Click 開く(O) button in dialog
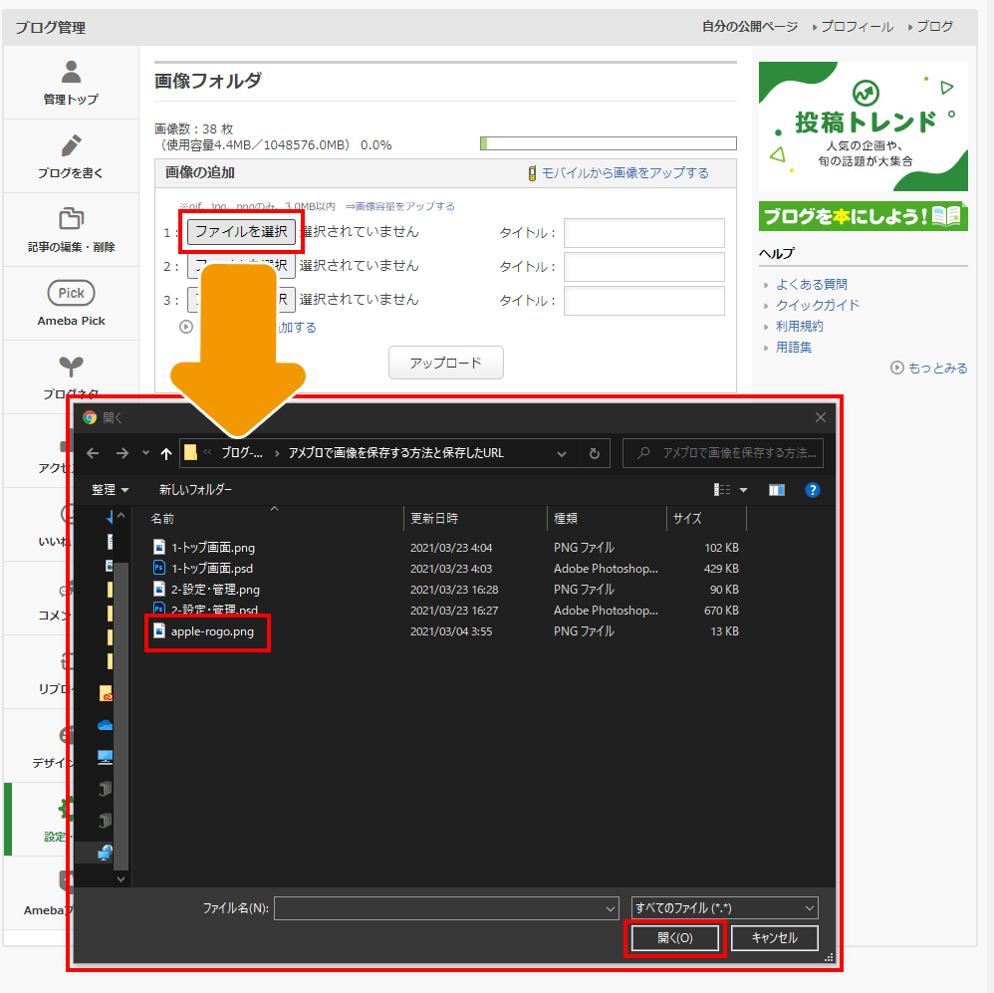The image size is (994, 993). 674,938
